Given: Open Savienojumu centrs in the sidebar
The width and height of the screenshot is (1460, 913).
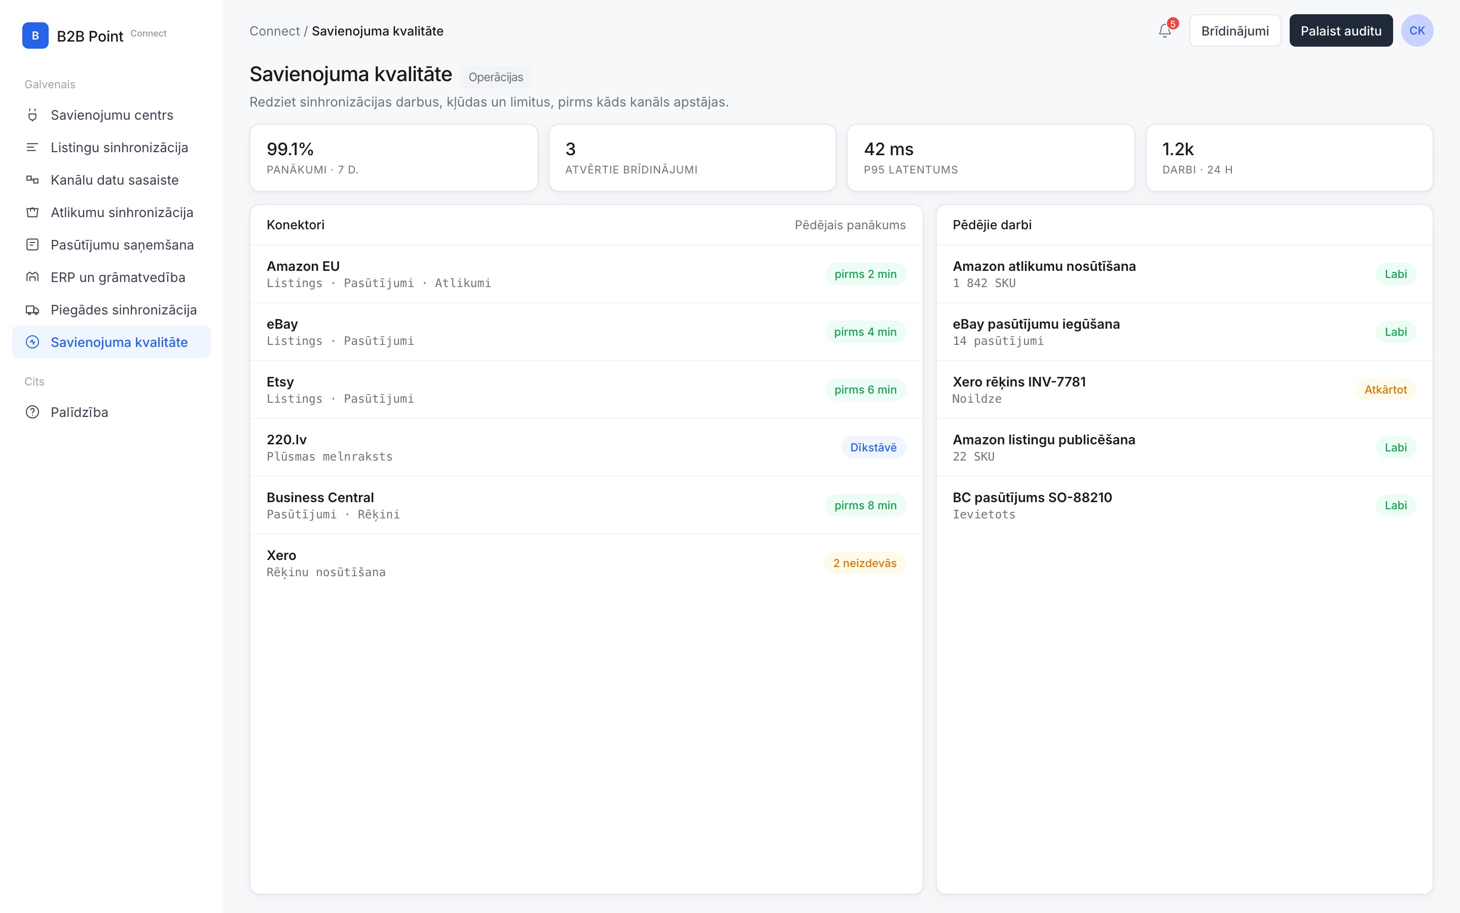Looking at the screenshot, I should point(112,115).
